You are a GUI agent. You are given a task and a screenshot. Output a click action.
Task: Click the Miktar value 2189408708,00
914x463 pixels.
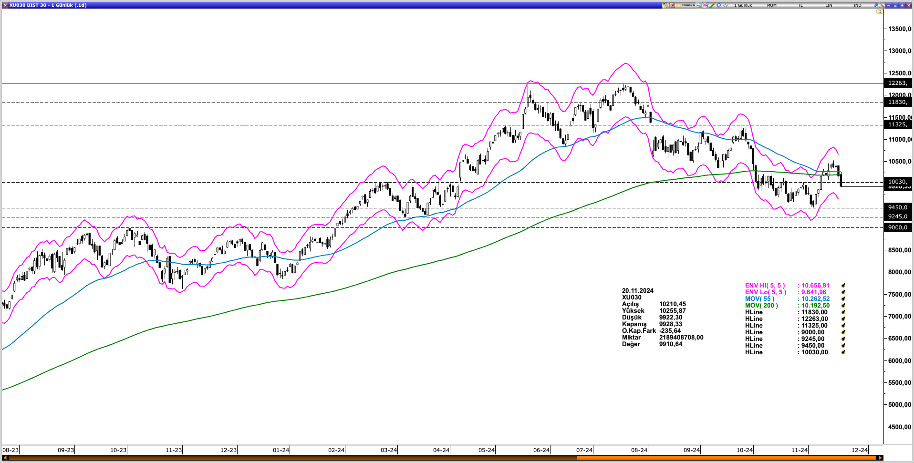point(681,337)
